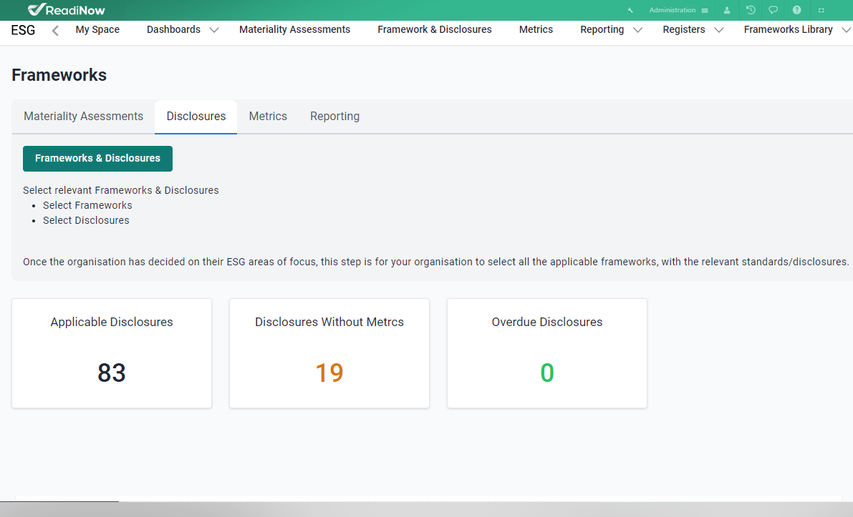Click the ESG application label
The image size is (853, 517).
pos(23,31)
